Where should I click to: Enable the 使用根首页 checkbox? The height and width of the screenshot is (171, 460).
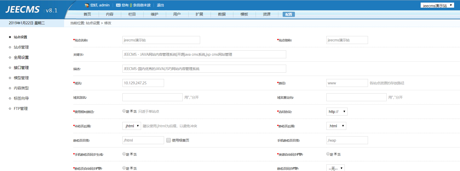click(x=168, y=140)
